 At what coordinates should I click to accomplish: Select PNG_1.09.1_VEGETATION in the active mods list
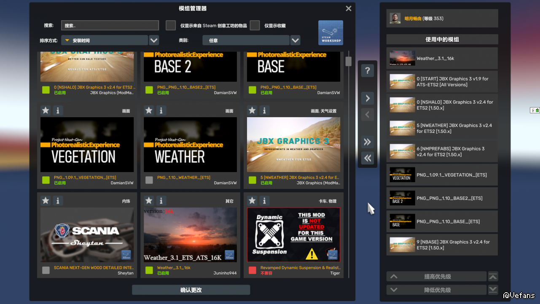coord(442,175)
